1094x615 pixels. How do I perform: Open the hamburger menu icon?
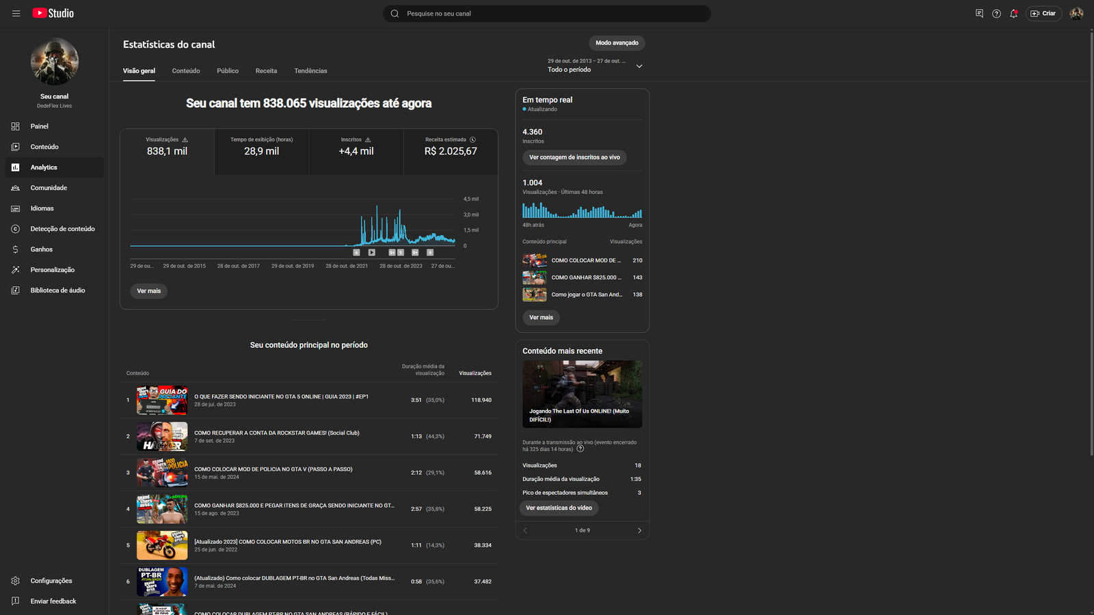click(x=16, y=14)
